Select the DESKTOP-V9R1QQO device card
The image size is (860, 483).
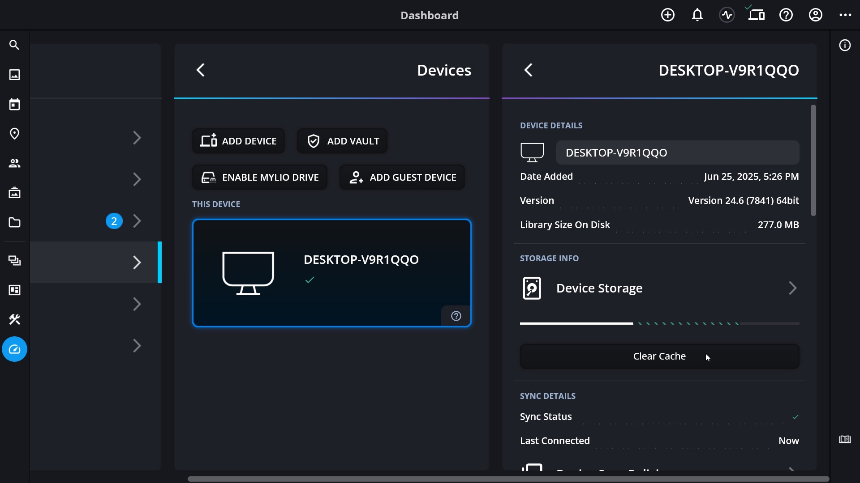[x=332, y=273]
